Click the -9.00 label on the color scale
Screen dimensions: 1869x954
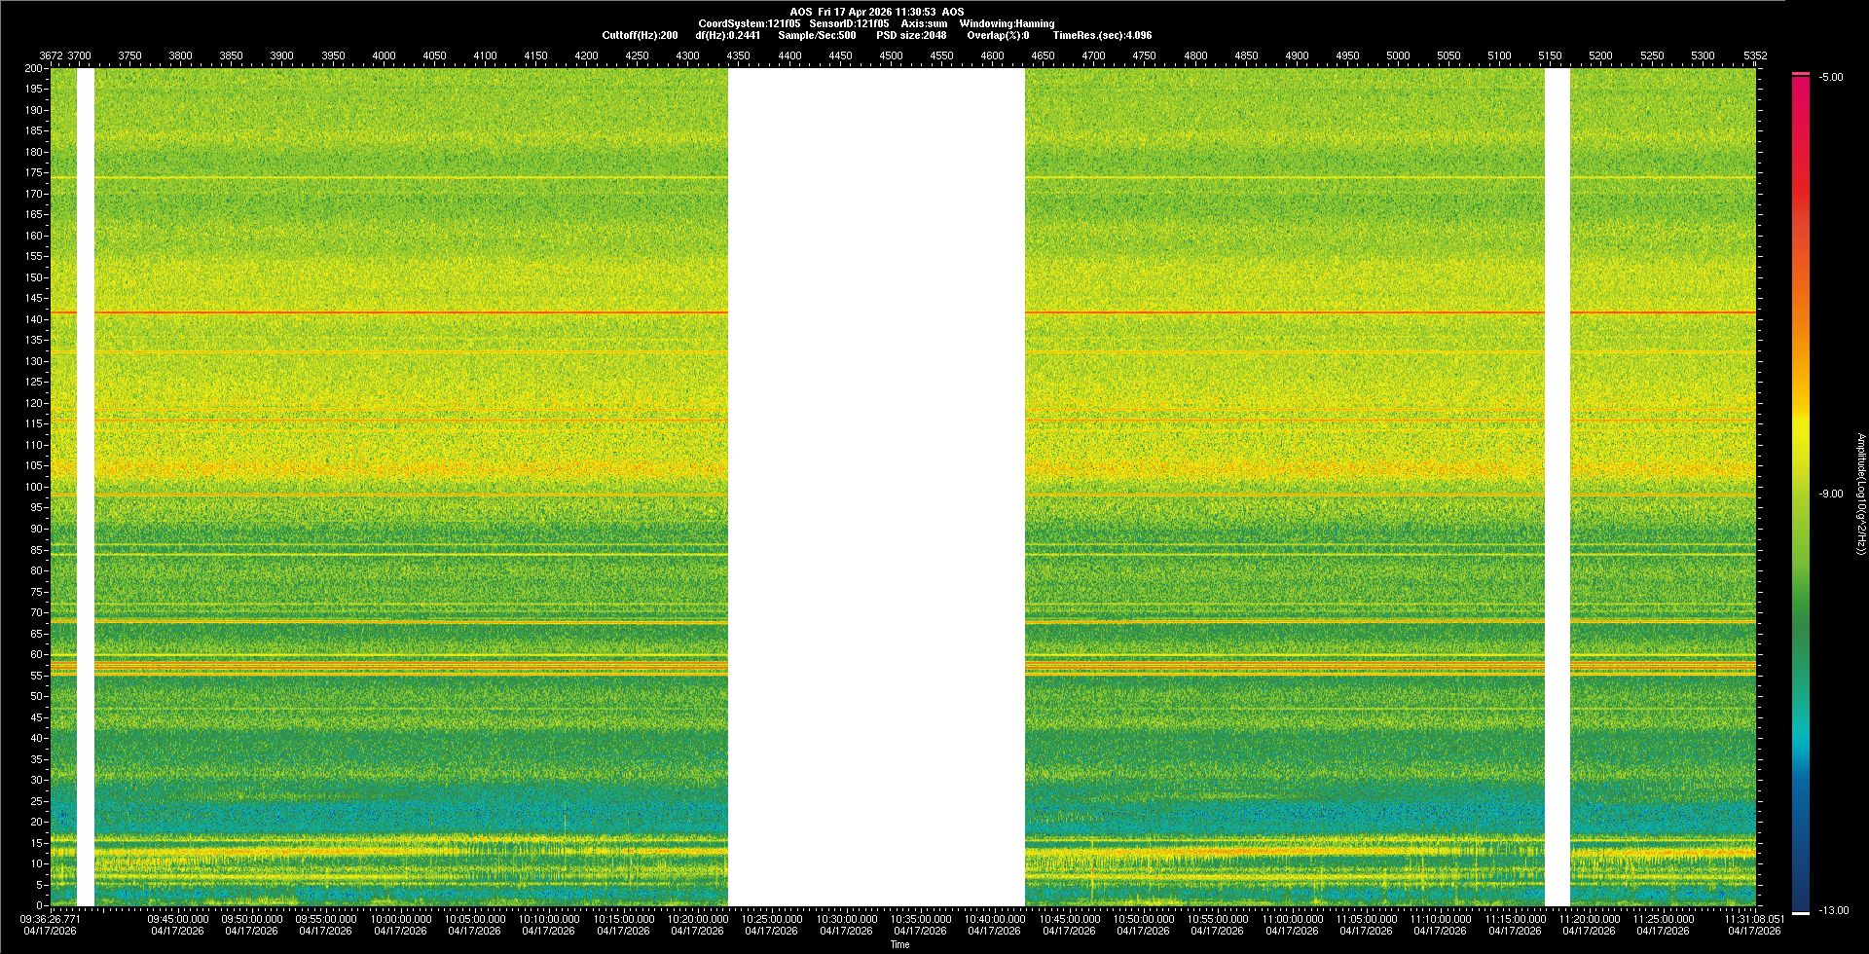[x=1830, y=494]
